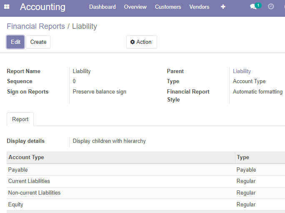Click the Account Type field value
Screen dimensions: 285x213
click(249, 81)
